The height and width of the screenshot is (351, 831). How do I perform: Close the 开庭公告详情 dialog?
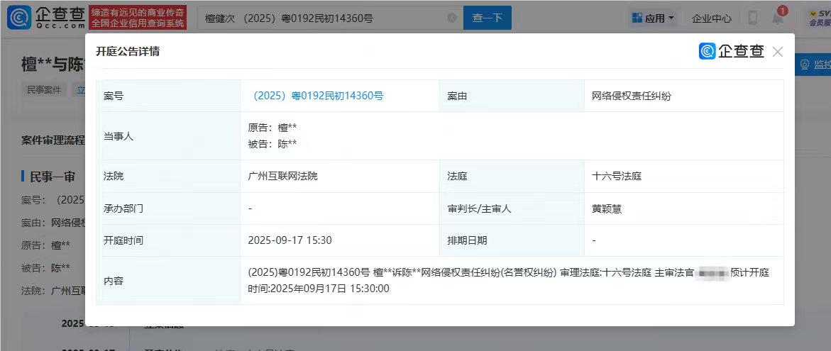tap(778, 52)
